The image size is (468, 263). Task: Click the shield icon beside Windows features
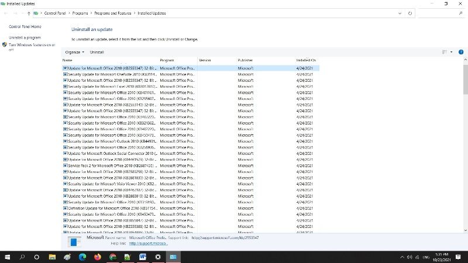tap(5, 45)
